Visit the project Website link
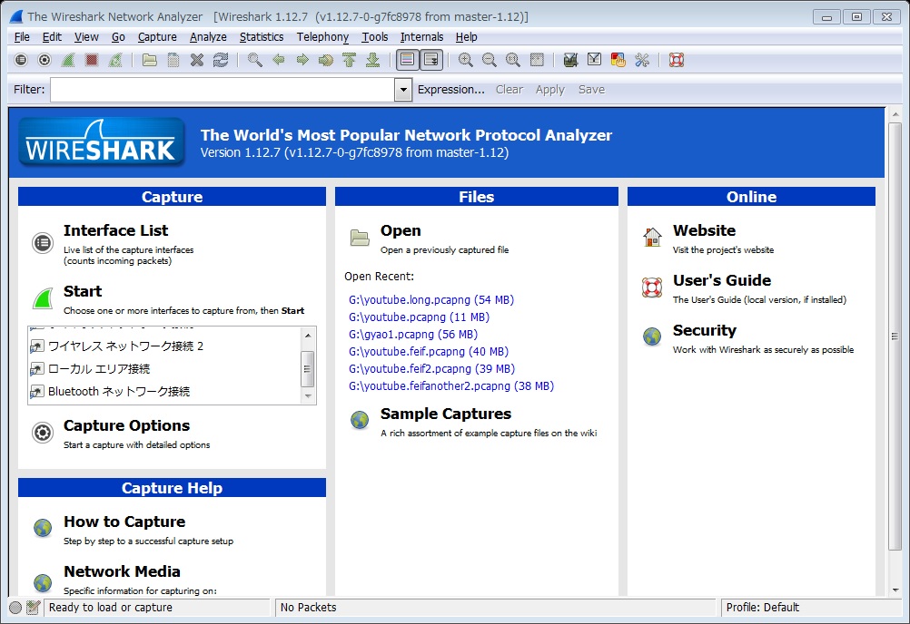Viewport: 910px width, 624px height. 704,230
